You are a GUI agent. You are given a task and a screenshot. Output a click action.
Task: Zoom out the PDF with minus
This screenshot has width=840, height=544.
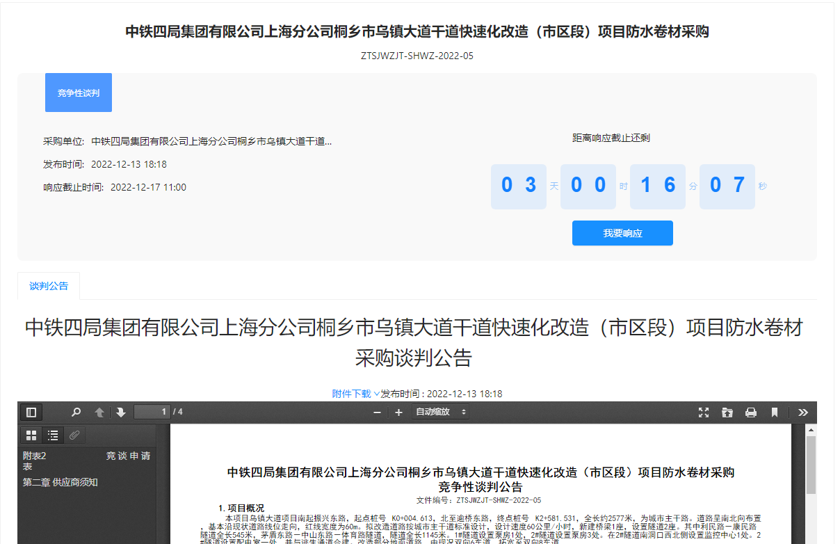(377, 412)
